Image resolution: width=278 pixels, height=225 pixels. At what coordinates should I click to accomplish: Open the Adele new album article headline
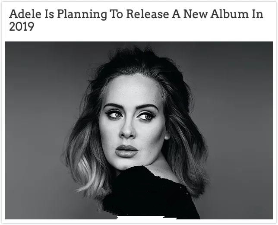tap(136, 20)
